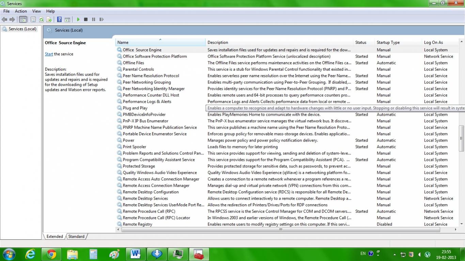Switch to the Extended tab
The image size is (465, 261).
tap(55, 236)
